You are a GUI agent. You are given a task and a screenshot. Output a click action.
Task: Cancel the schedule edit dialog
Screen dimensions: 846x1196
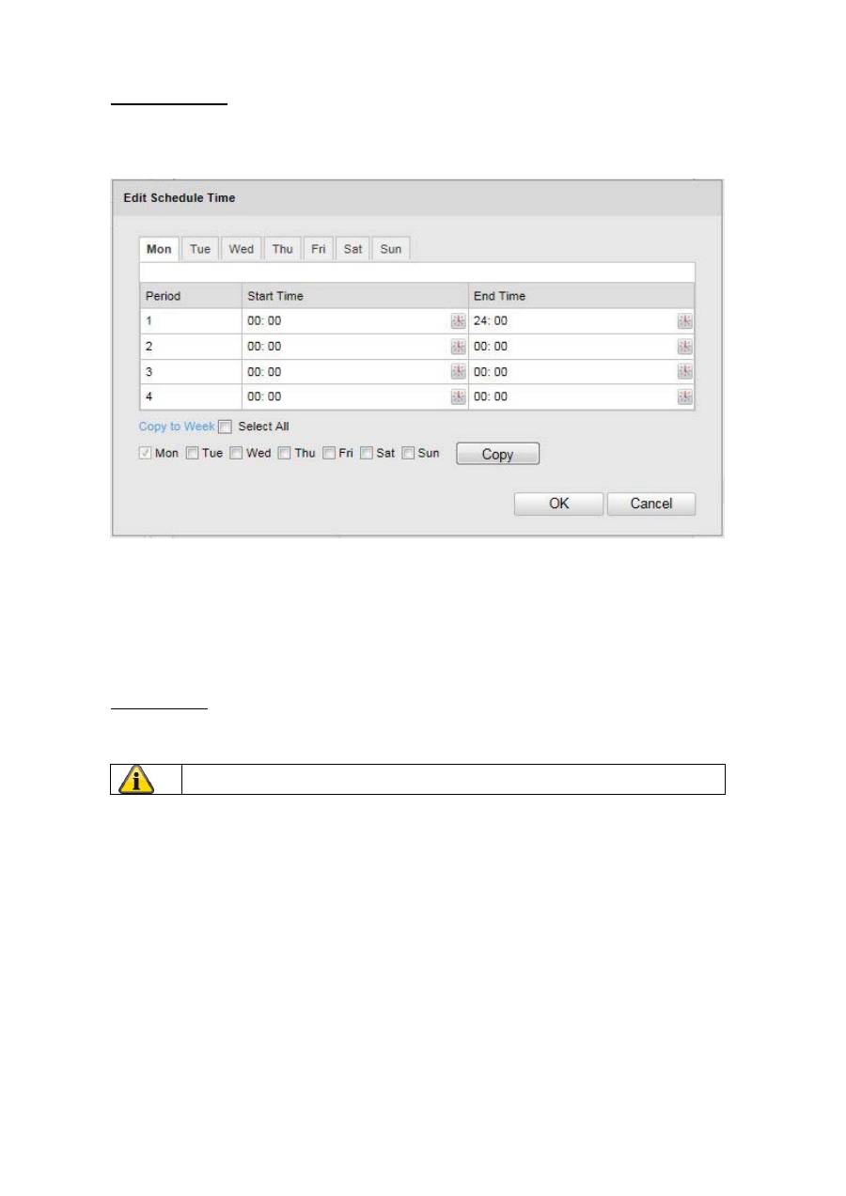pyautogui.click(x=650, y=504)
